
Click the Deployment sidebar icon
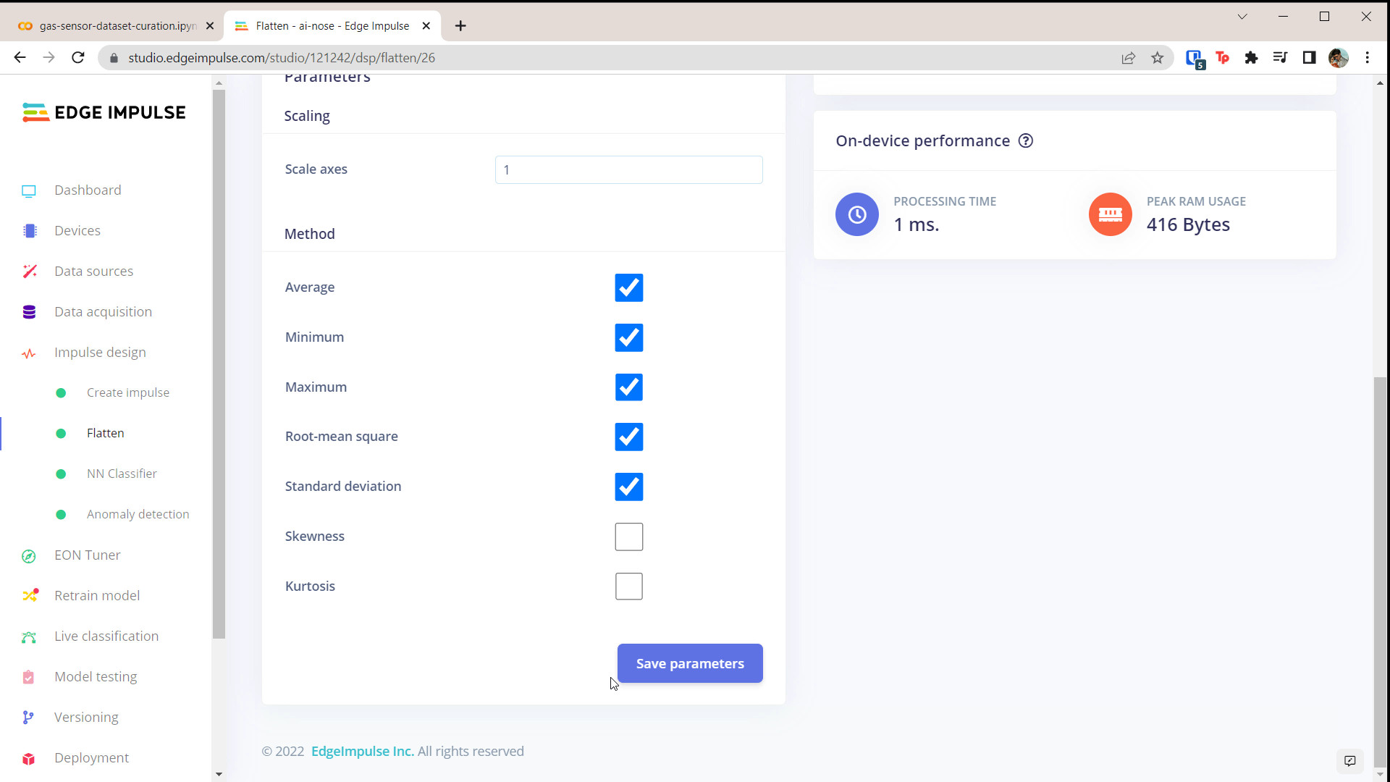pyautogui.click(x=29, y=757)
